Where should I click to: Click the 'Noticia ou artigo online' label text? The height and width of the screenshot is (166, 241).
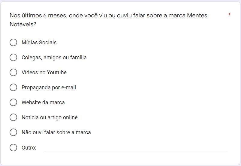50,117
